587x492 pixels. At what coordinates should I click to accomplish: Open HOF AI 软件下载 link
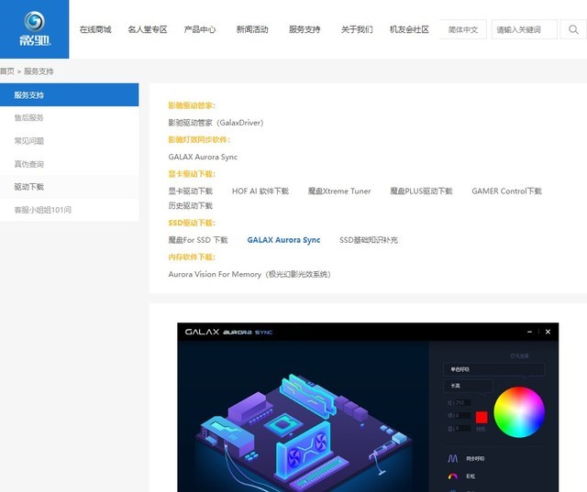[260, 191]
